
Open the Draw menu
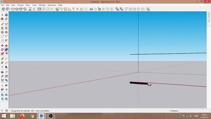[28, 5]
